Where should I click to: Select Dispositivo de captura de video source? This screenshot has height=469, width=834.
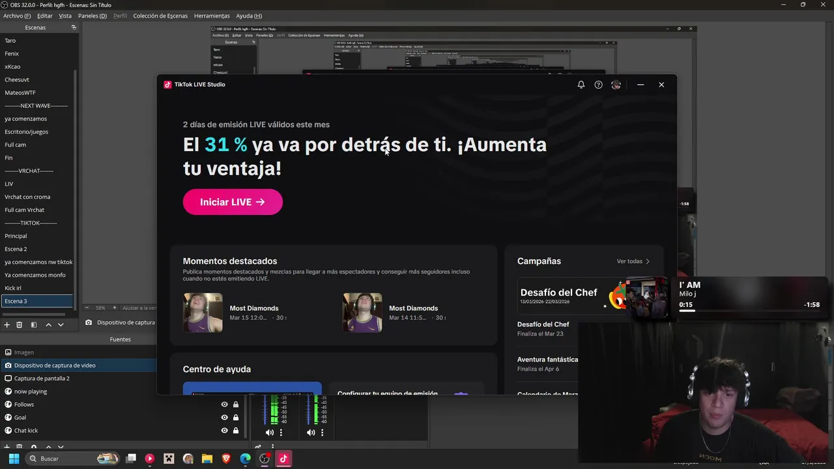point(78,365)
